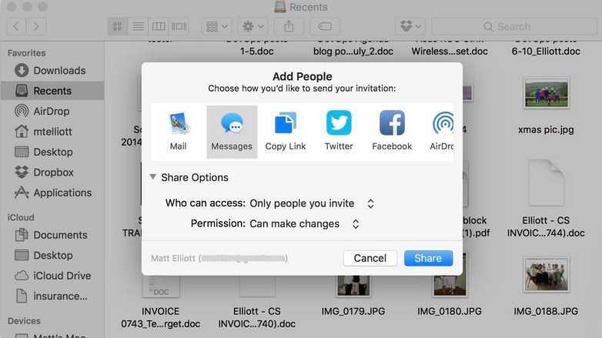The image size is (602, 338).
Task: Click the Finder toolbar Share icon
Action: coord(289,26)
